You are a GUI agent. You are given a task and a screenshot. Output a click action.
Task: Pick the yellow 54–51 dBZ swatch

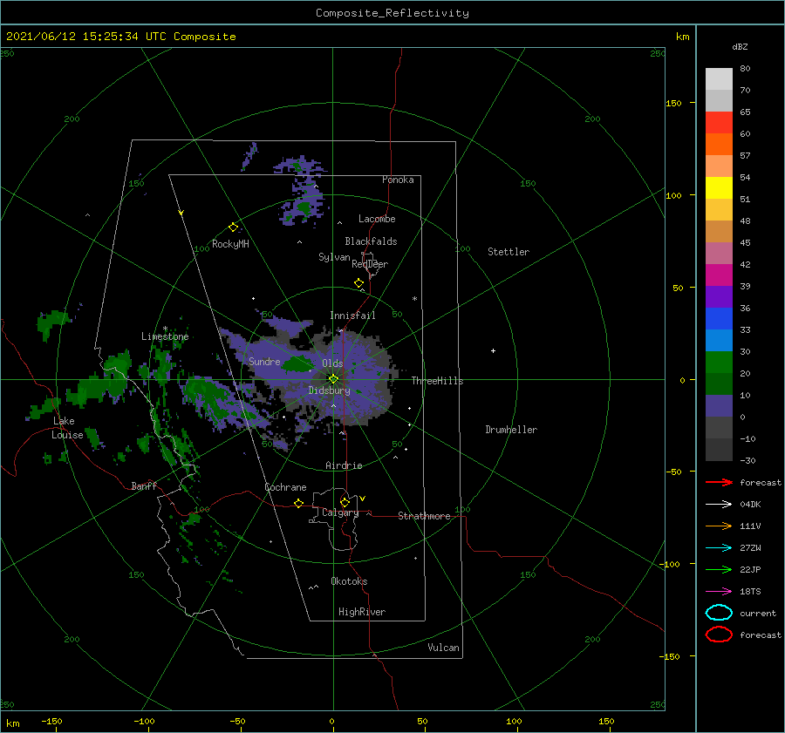719,187
